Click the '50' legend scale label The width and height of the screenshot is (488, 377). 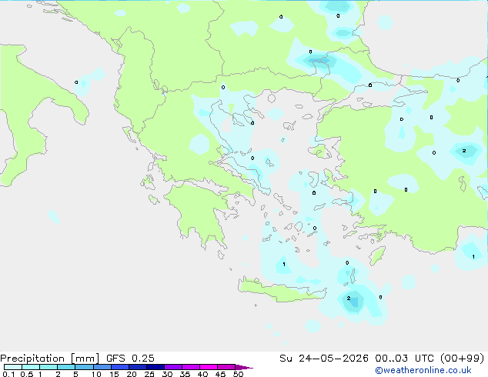238,374
